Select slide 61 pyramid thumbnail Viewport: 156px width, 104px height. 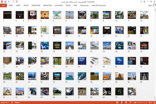(x=7, y=91)
